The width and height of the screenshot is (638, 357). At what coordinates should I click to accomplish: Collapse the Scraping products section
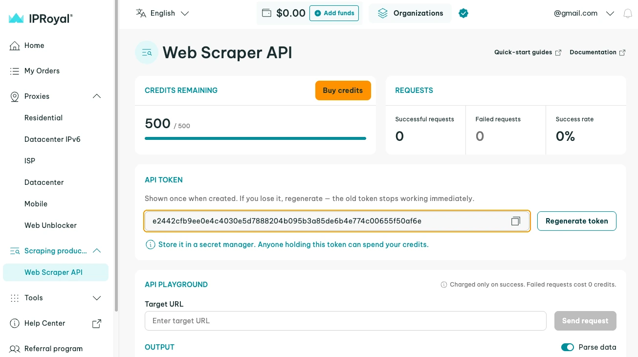coord(97,251)
